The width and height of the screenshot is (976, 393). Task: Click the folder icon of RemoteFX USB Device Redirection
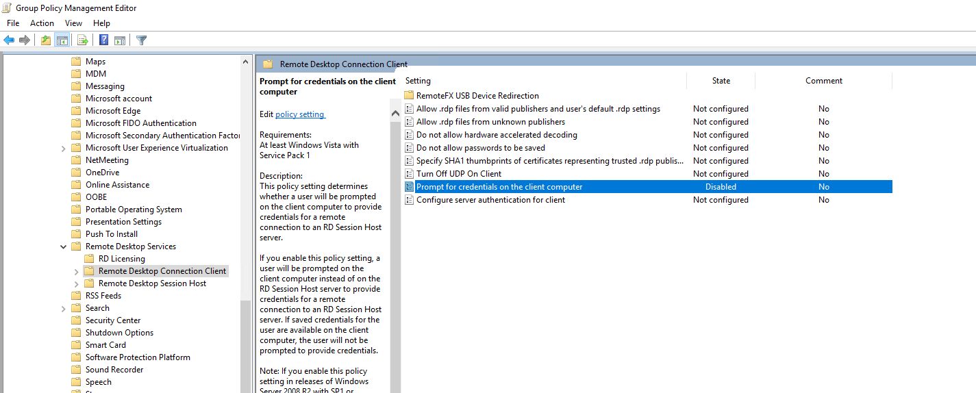pos(410,96)
